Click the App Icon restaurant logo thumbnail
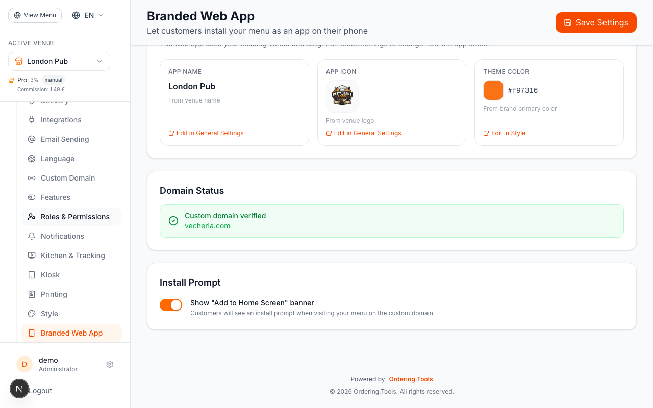653x408 pixels. coord(342,96)
